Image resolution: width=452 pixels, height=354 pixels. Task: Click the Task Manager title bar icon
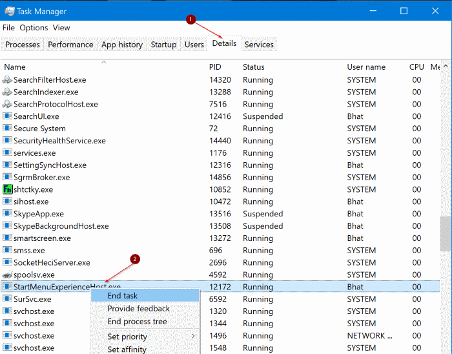click(x=10, y=11)
